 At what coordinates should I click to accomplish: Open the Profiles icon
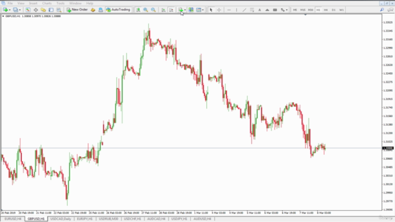tap(15, 10)
